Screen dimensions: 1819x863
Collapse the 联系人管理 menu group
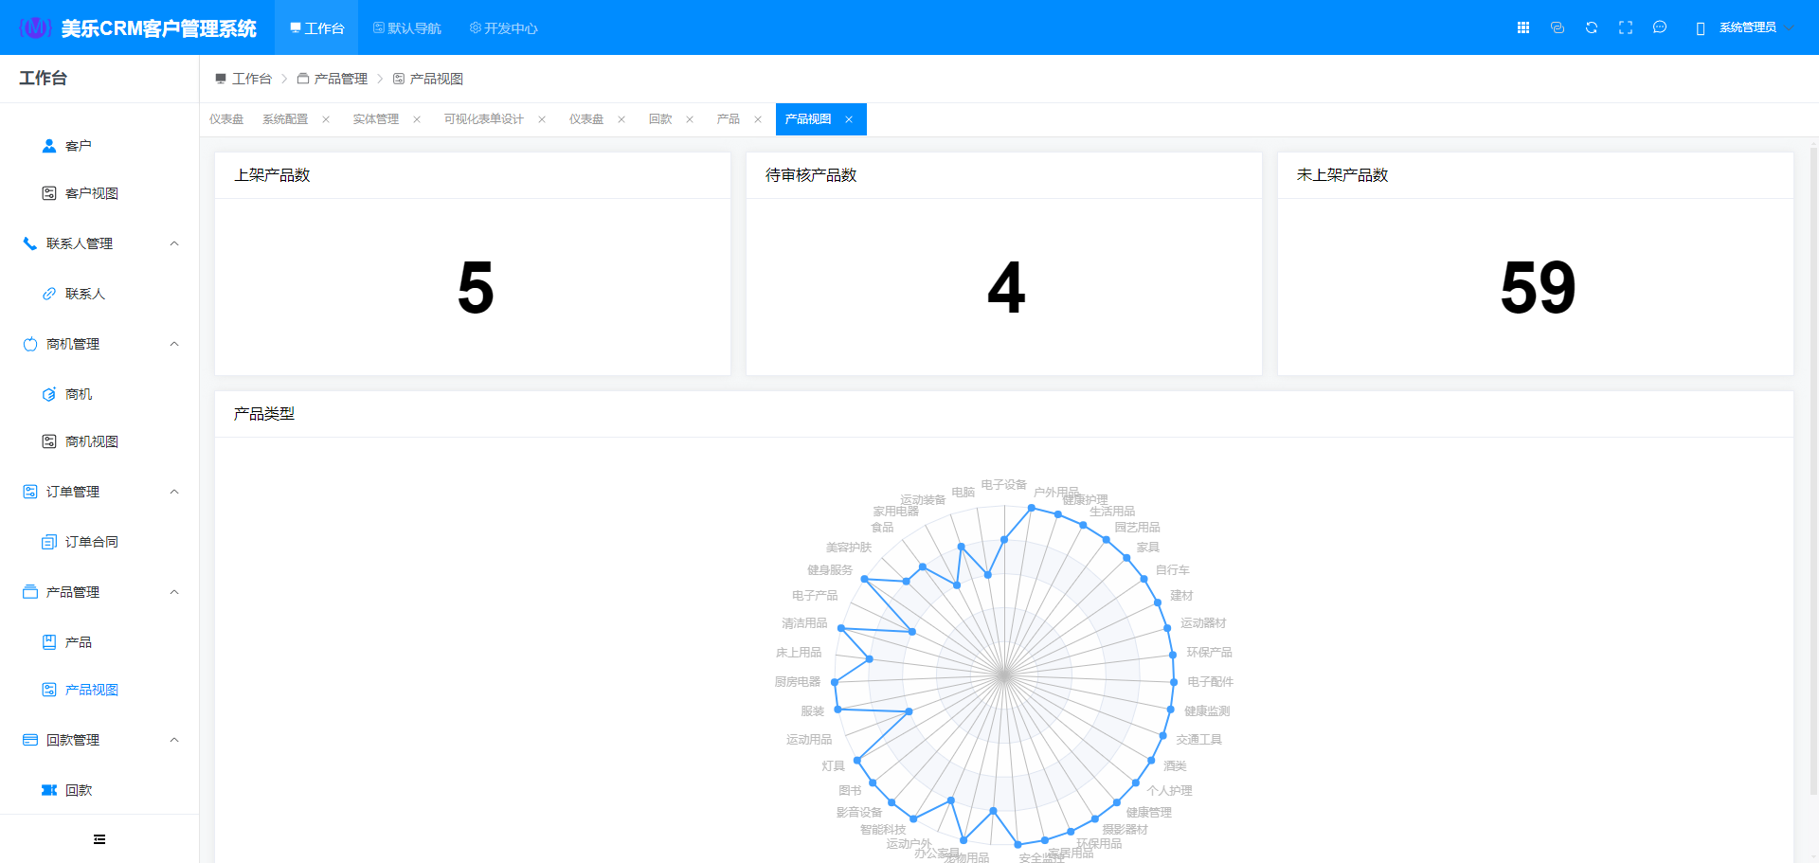pyautogui.click(x=174, y=243)
